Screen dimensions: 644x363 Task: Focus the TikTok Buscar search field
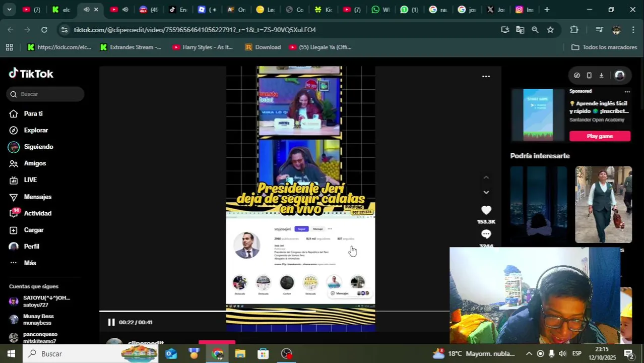[x=45, y=94]
